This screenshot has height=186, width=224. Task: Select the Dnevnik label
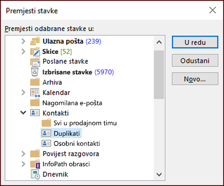pyautogui.click(x=55, y=174)
